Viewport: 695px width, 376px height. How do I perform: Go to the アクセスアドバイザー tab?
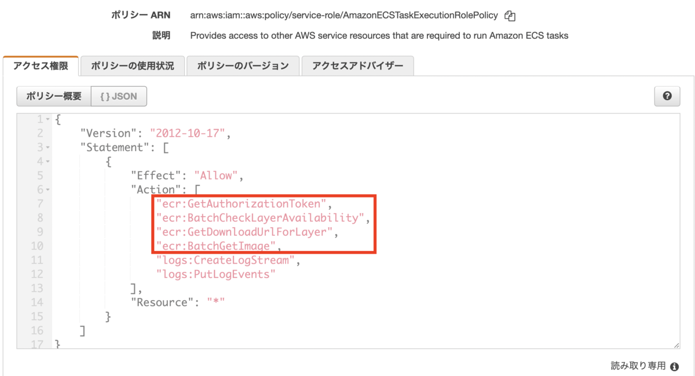357,66
